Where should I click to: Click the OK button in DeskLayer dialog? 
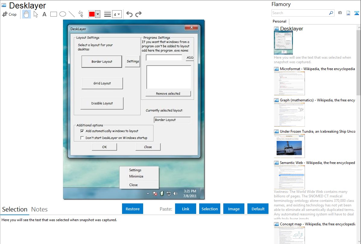(x=104, y=147)
